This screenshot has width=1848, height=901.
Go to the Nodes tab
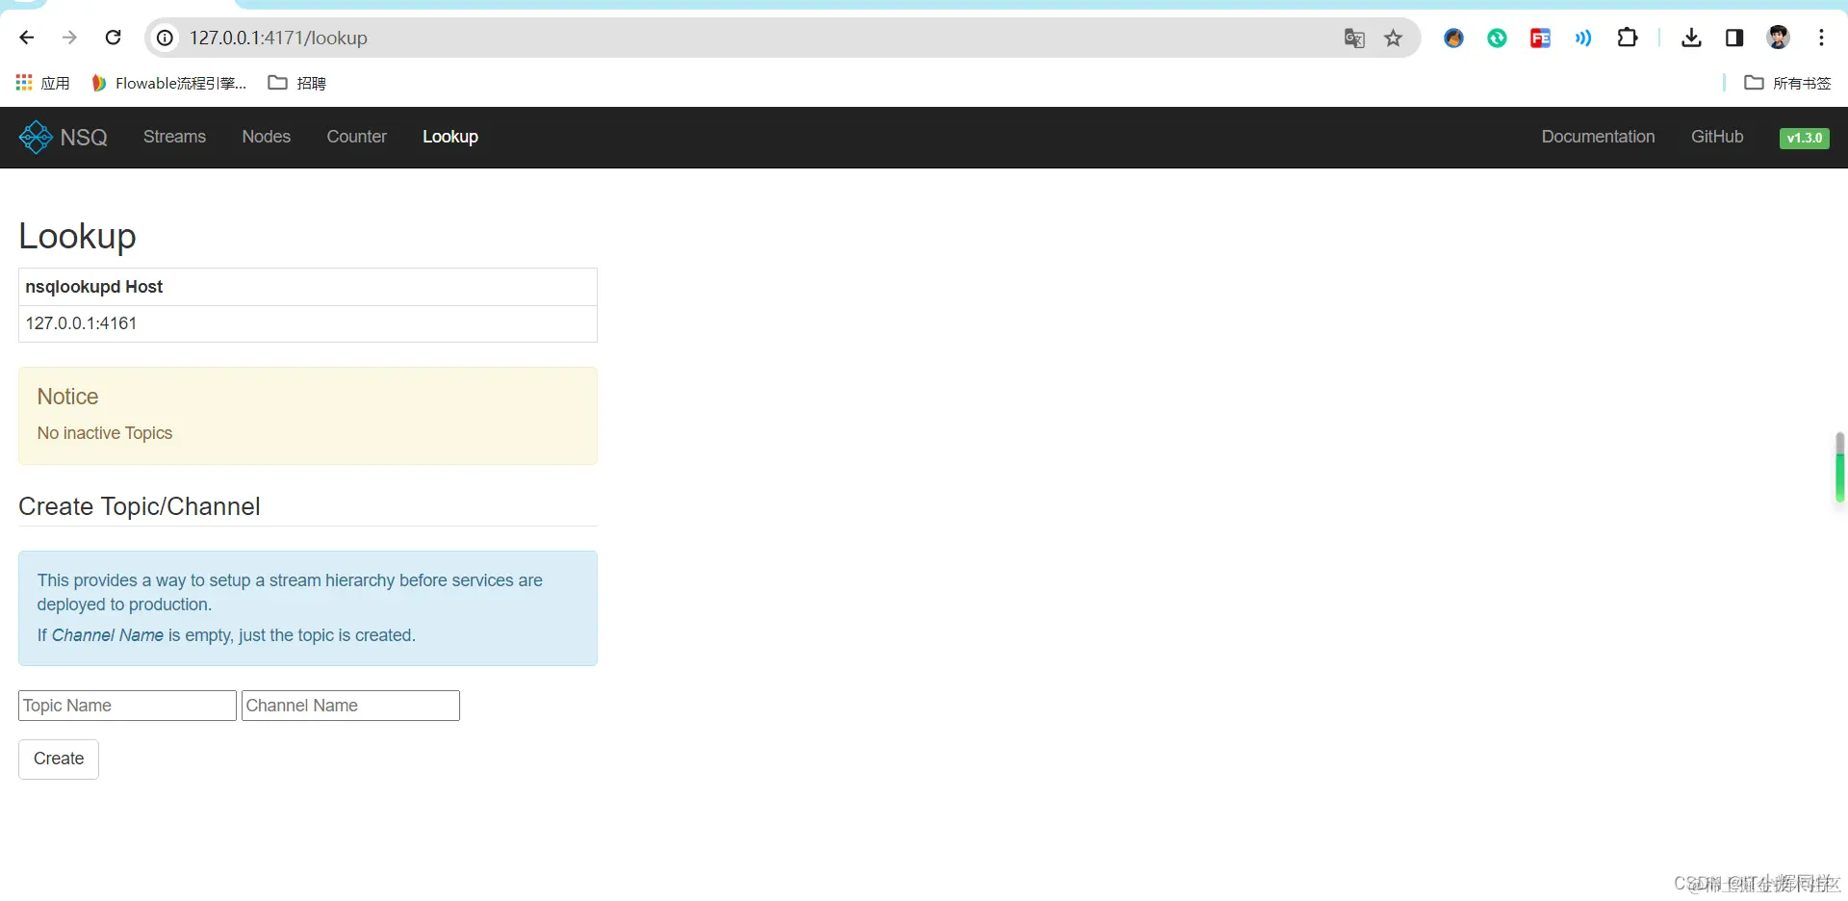267,137
